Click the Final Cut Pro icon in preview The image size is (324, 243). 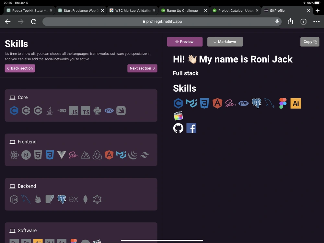[x=178, y=116]
